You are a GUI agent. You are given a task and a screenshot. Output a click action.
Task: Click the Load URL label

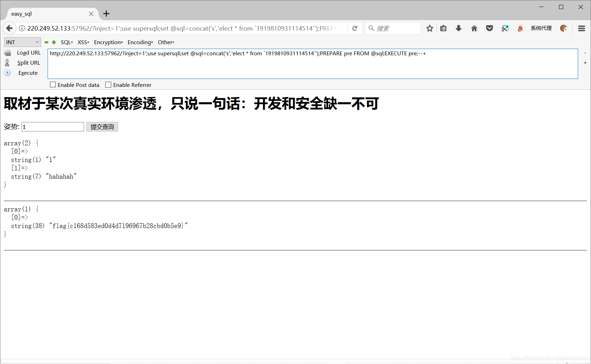[29, 53]
